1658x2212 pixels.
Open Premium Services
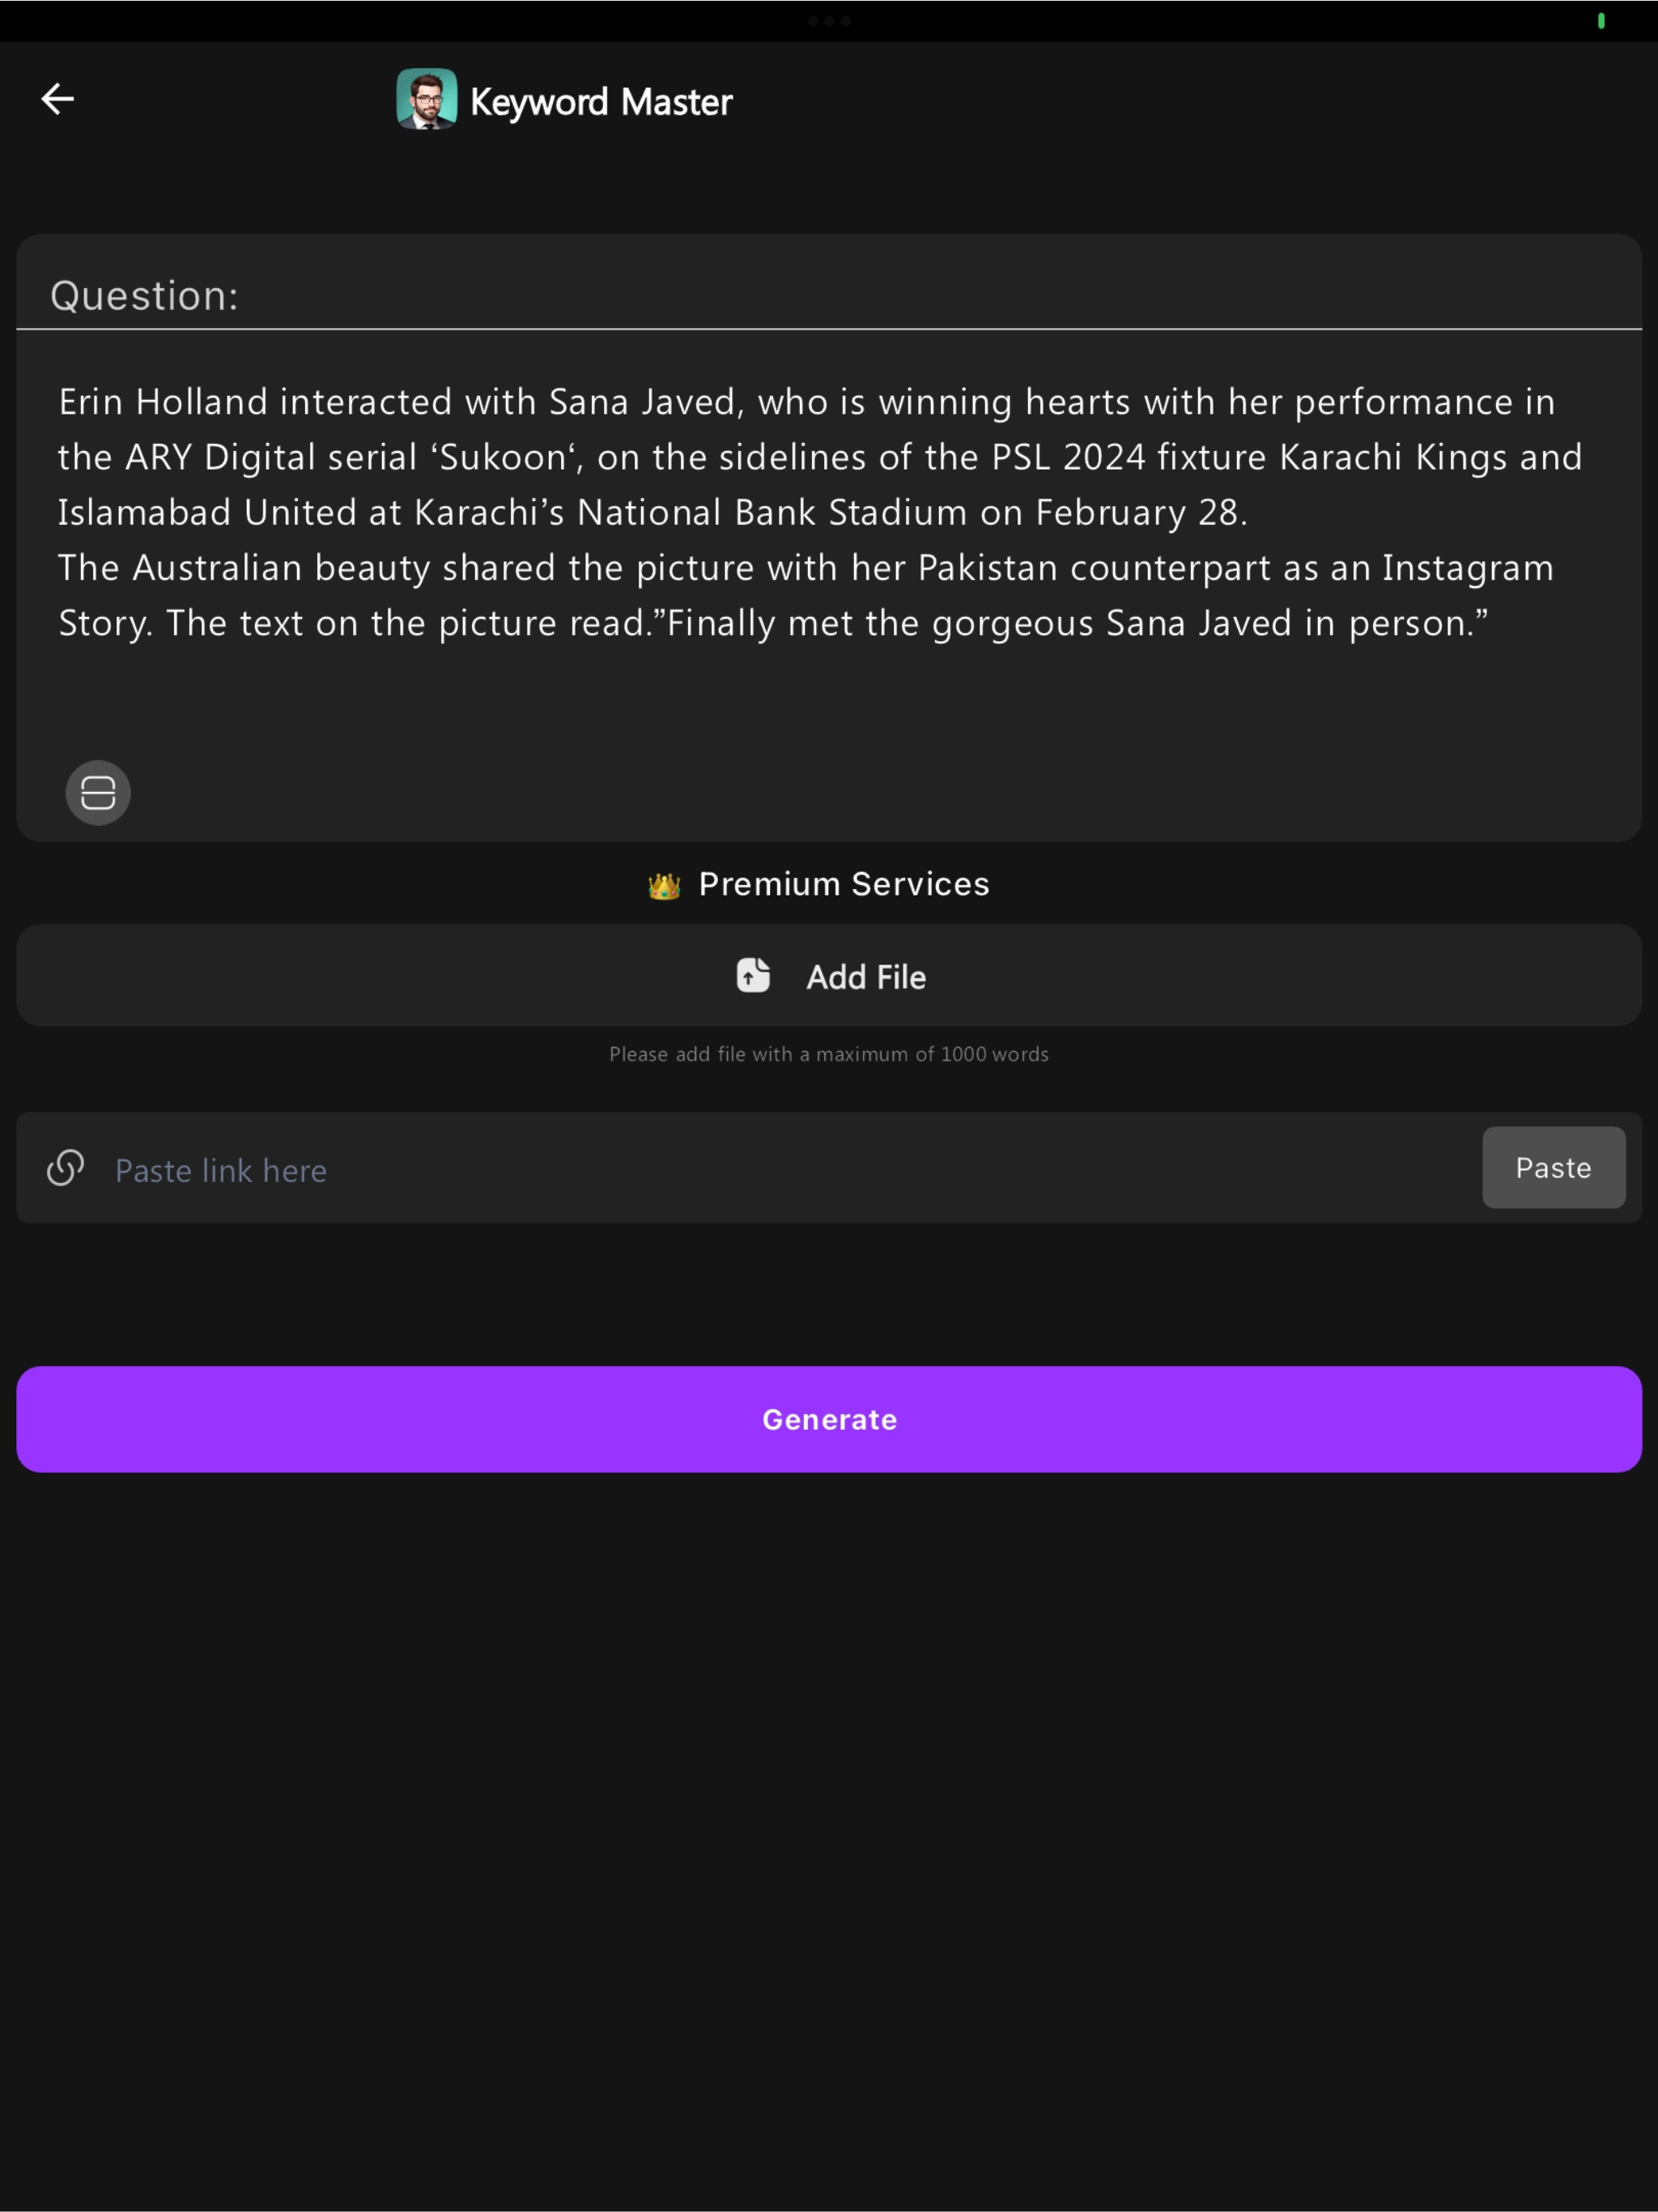click(x=843, y=883)
